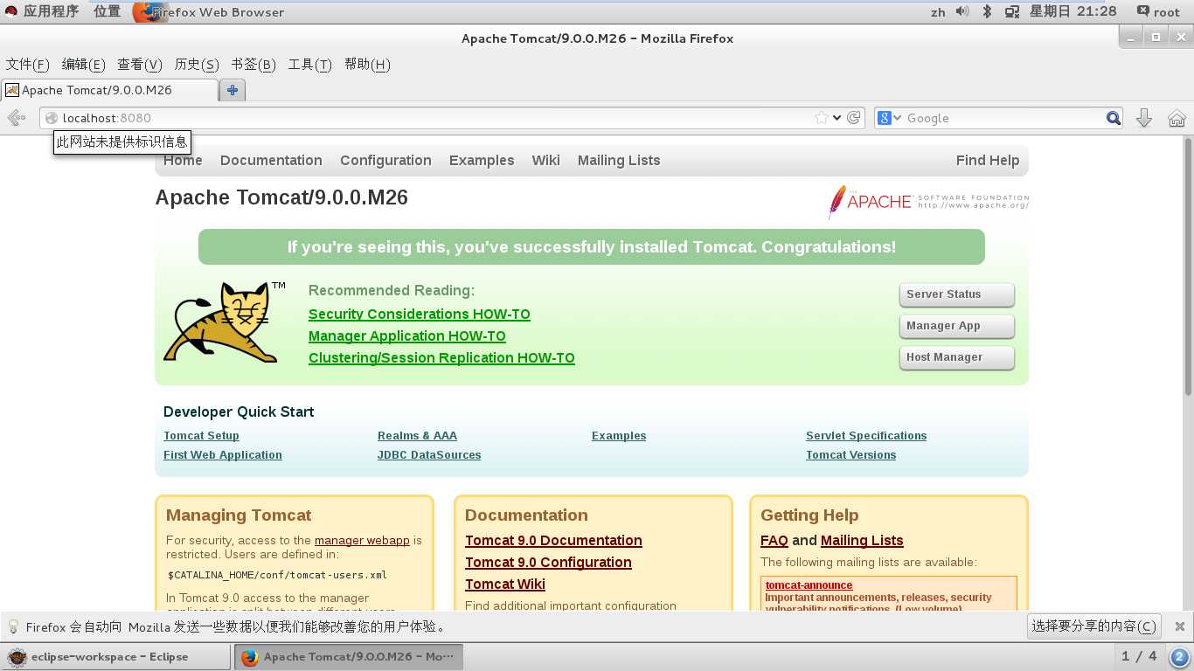
Task: Click the network connection tray icon
Action: tap(1012, 11)
